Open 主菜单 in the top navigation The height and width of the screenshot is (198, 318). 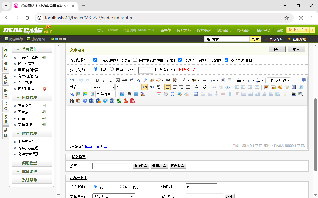point(166,30)
